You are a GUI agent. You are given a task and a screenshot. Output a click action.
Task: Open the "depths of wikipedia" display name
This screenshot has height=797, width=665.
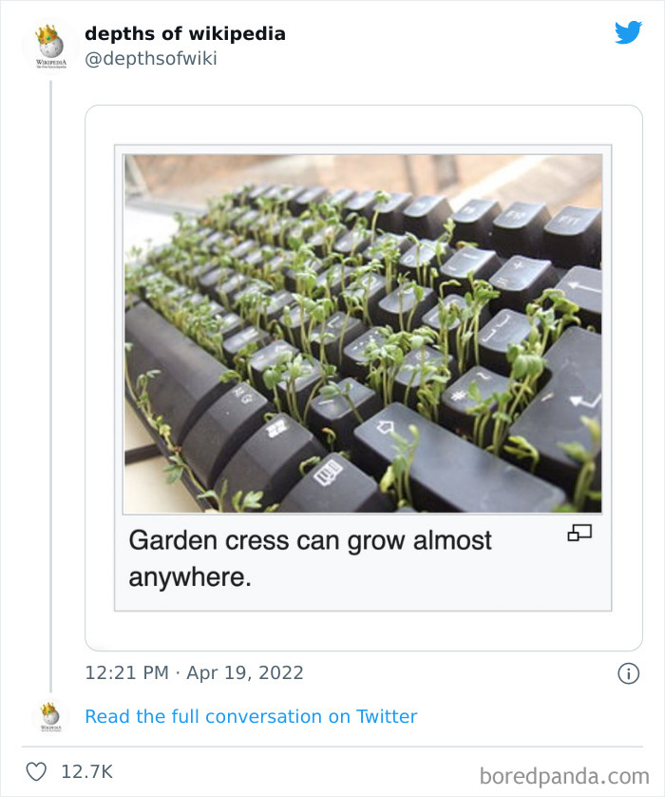coord(184,33)
